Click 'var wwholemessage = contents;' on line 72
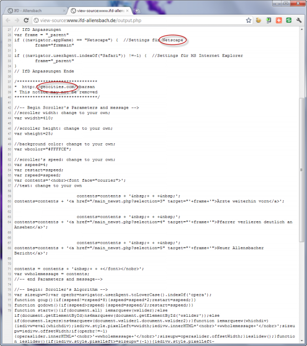 52,274
